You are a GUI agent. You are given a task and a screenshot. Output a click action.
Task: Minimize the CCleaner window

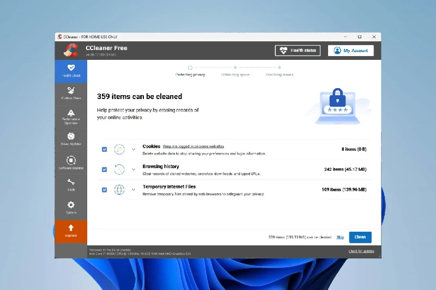tap(346, 36)
